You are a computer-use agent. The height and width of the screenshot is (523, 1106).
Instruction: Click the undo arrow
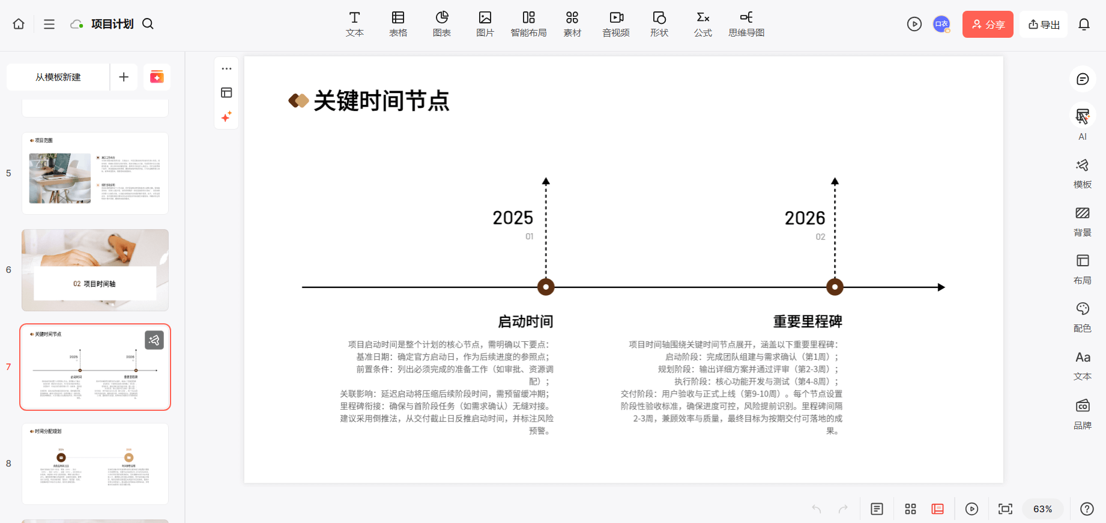coord(817,509)
